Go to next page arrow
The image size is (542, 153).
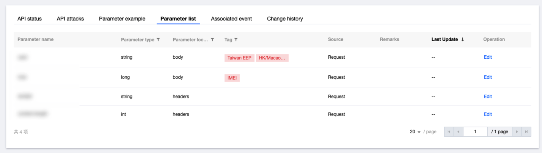point(517,132)
